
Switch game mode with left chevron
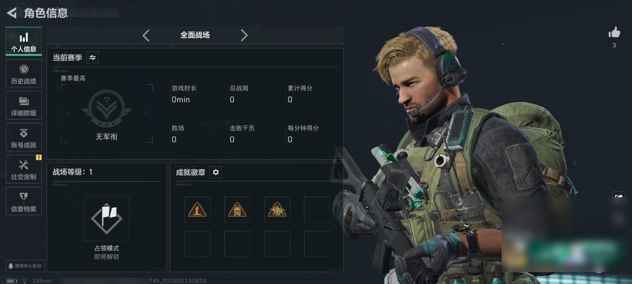point(146,35)
